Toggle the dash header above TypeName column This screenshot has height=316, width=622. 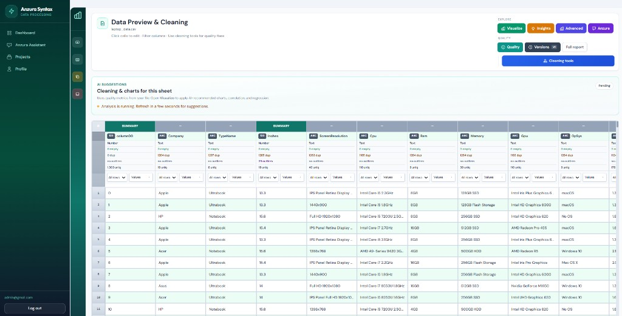[231, 126]
